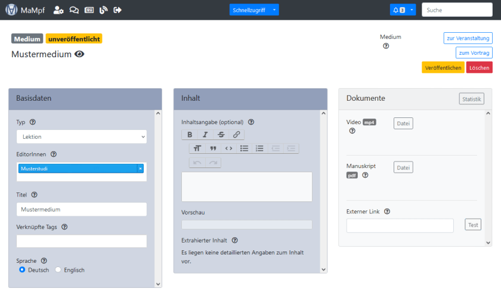Click the logout arrow icon in navbar
The image size is (501, 295).
coord(117,10)
